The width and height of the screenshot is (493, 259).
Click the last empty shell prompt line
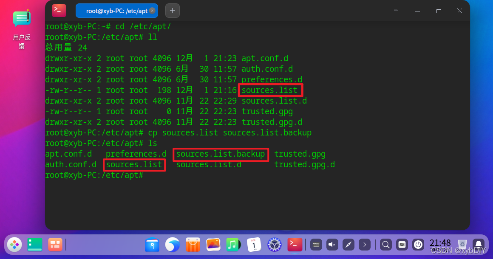(94, 175)
